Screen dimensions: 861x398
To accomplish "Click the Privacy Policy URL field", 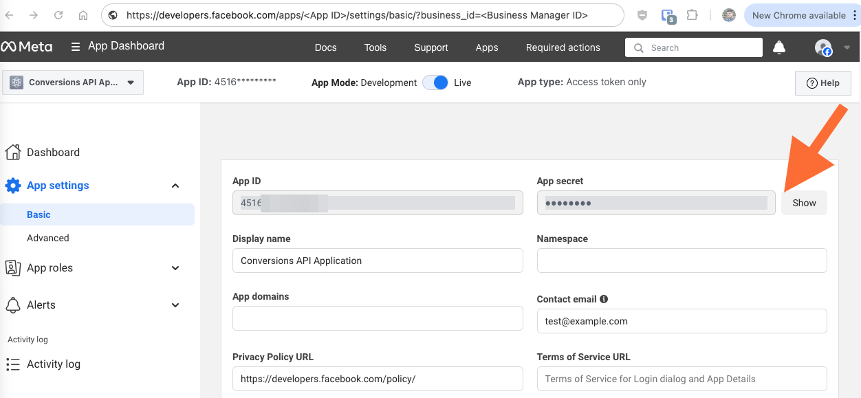I will coord(378,379).
